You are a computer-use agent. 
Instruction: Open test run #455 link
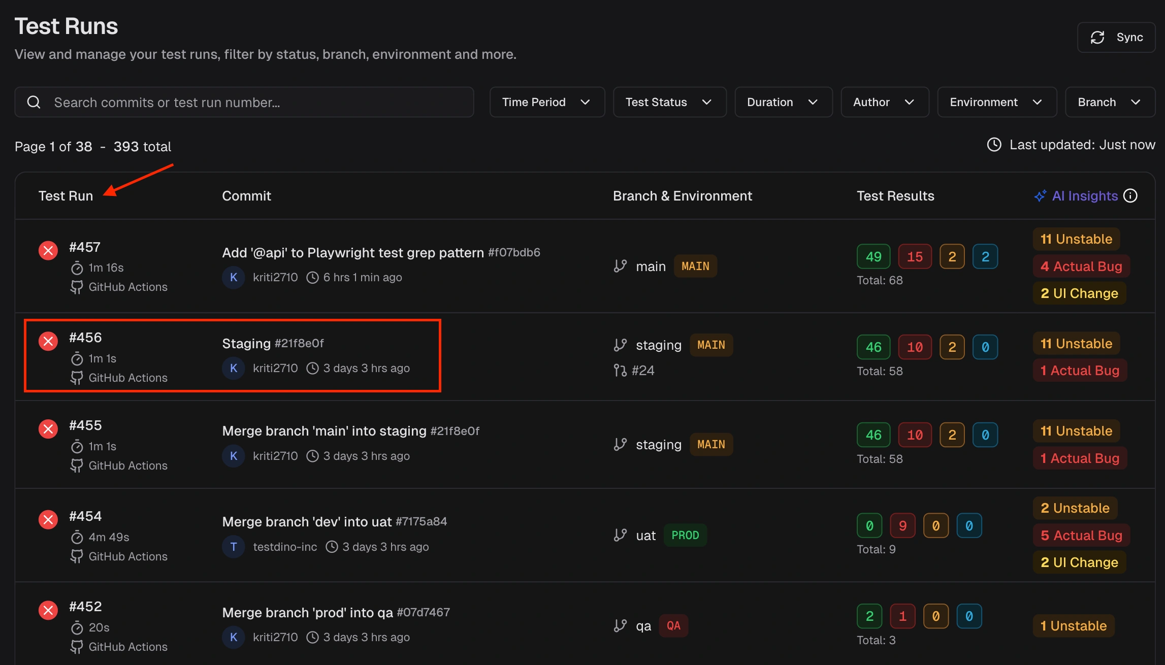(x=85, y=425)
